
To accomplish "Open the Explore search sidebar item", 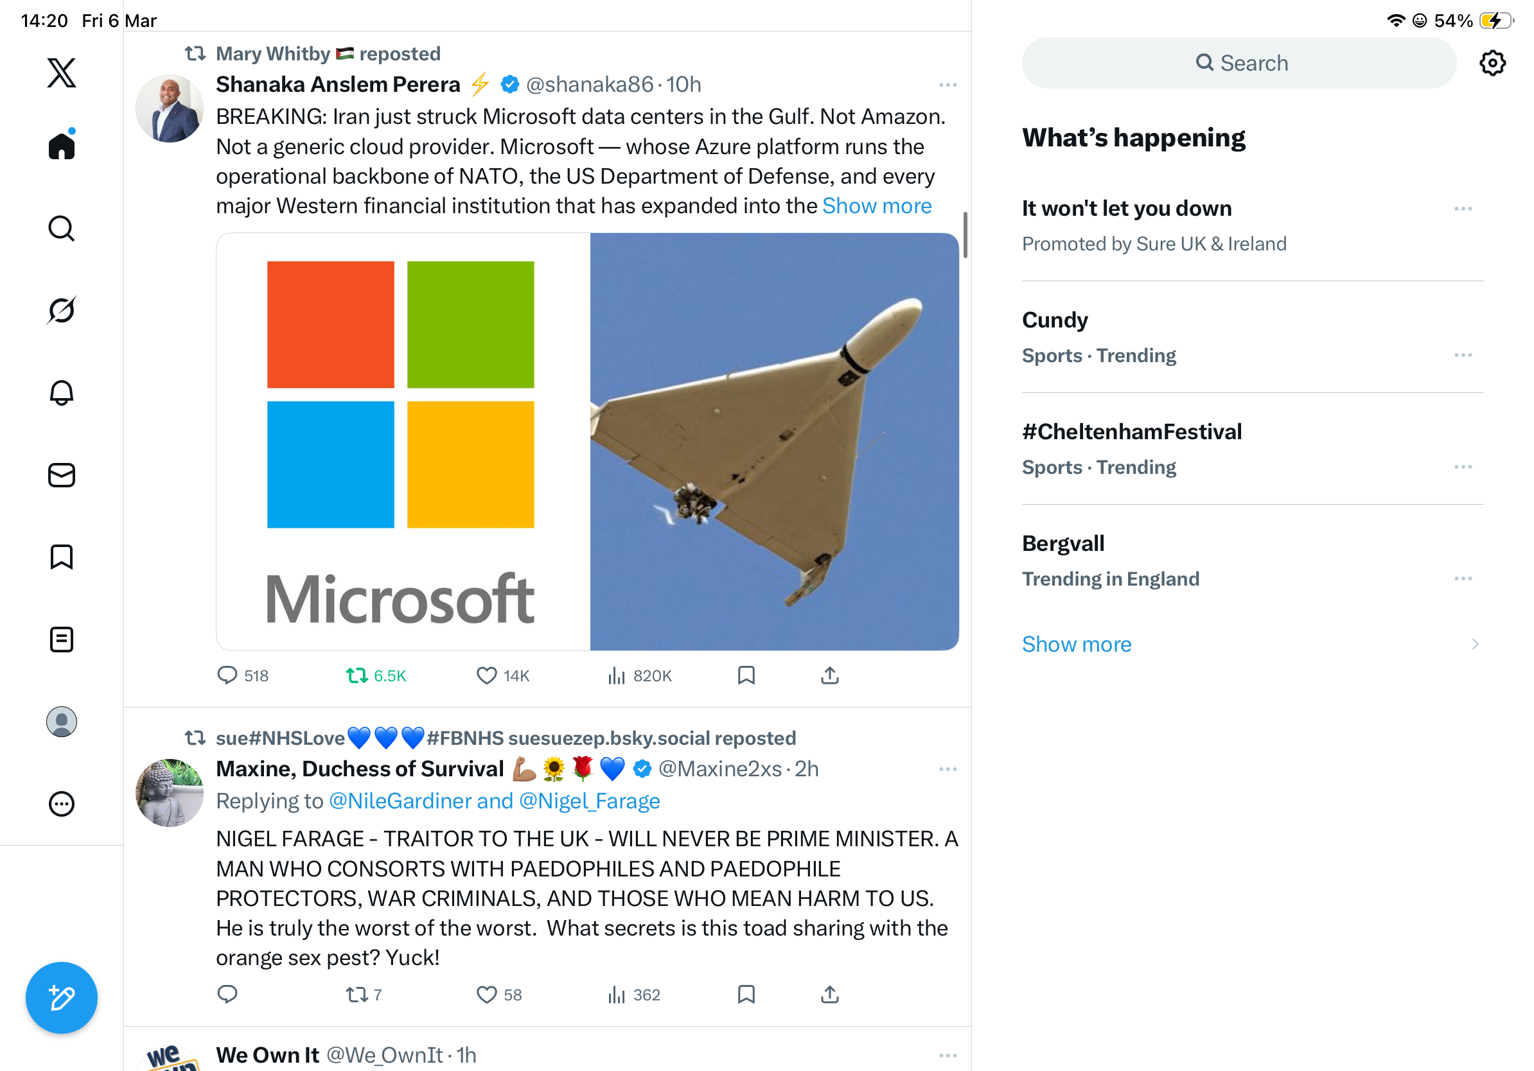I will 62,228.
